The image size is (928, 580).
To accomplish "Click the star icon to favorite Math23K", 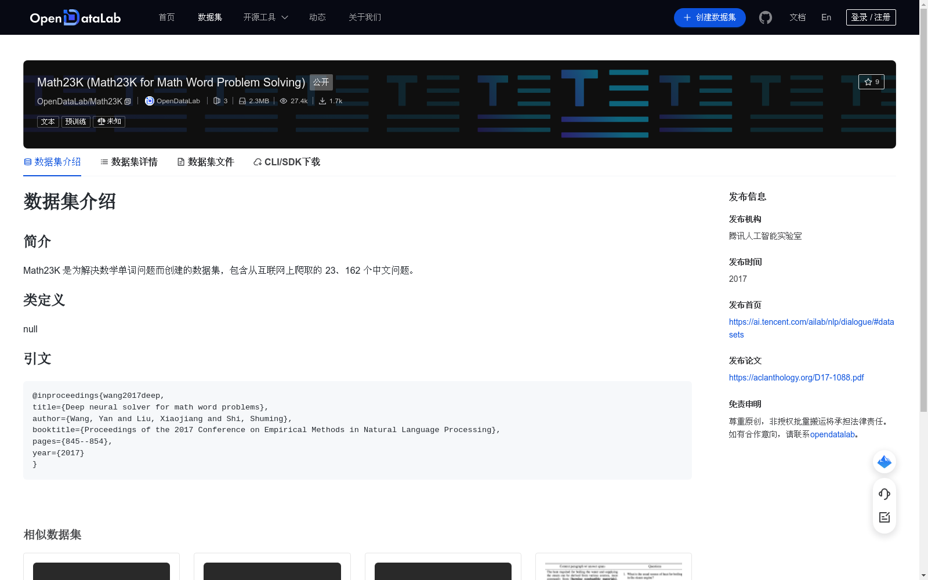I will (868, 82).
